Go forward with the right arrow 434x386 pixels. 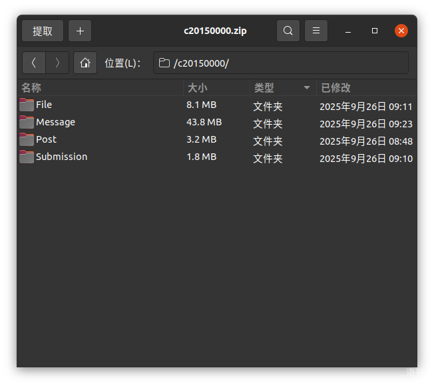[x=57, y=63]
